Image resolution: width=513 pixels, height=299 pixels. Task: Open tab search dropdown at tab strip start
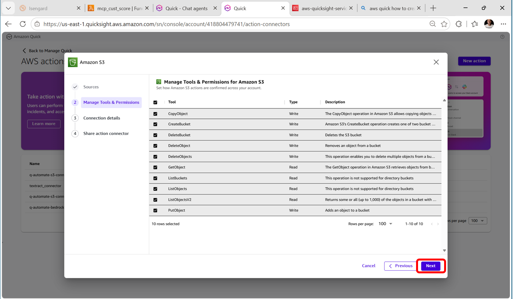(x=8, y=8)
